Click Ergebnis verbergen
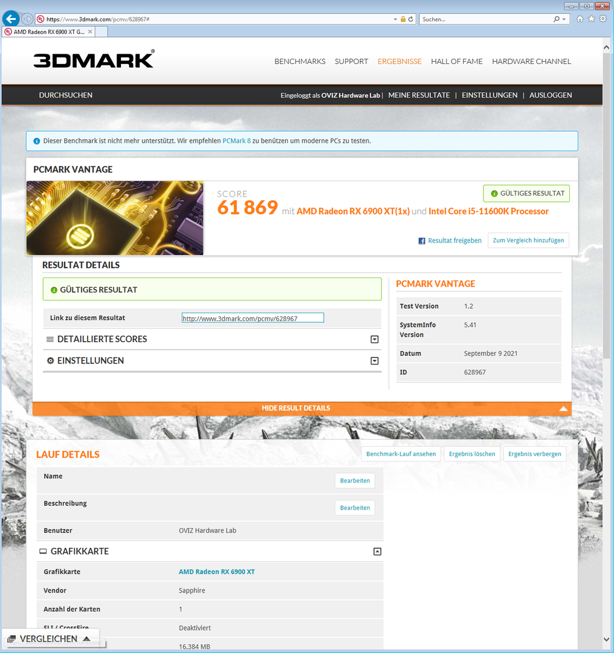 pyautogui.click(x=534, y=454)
